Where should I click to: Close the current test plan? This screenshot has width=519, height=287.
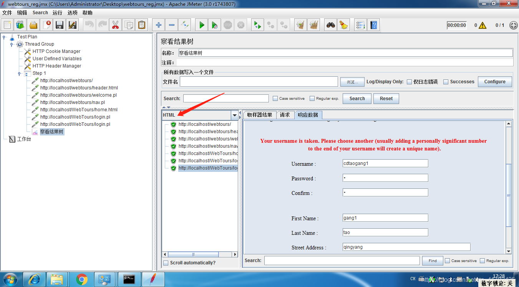pyautogui.click(x=46, y=25)
